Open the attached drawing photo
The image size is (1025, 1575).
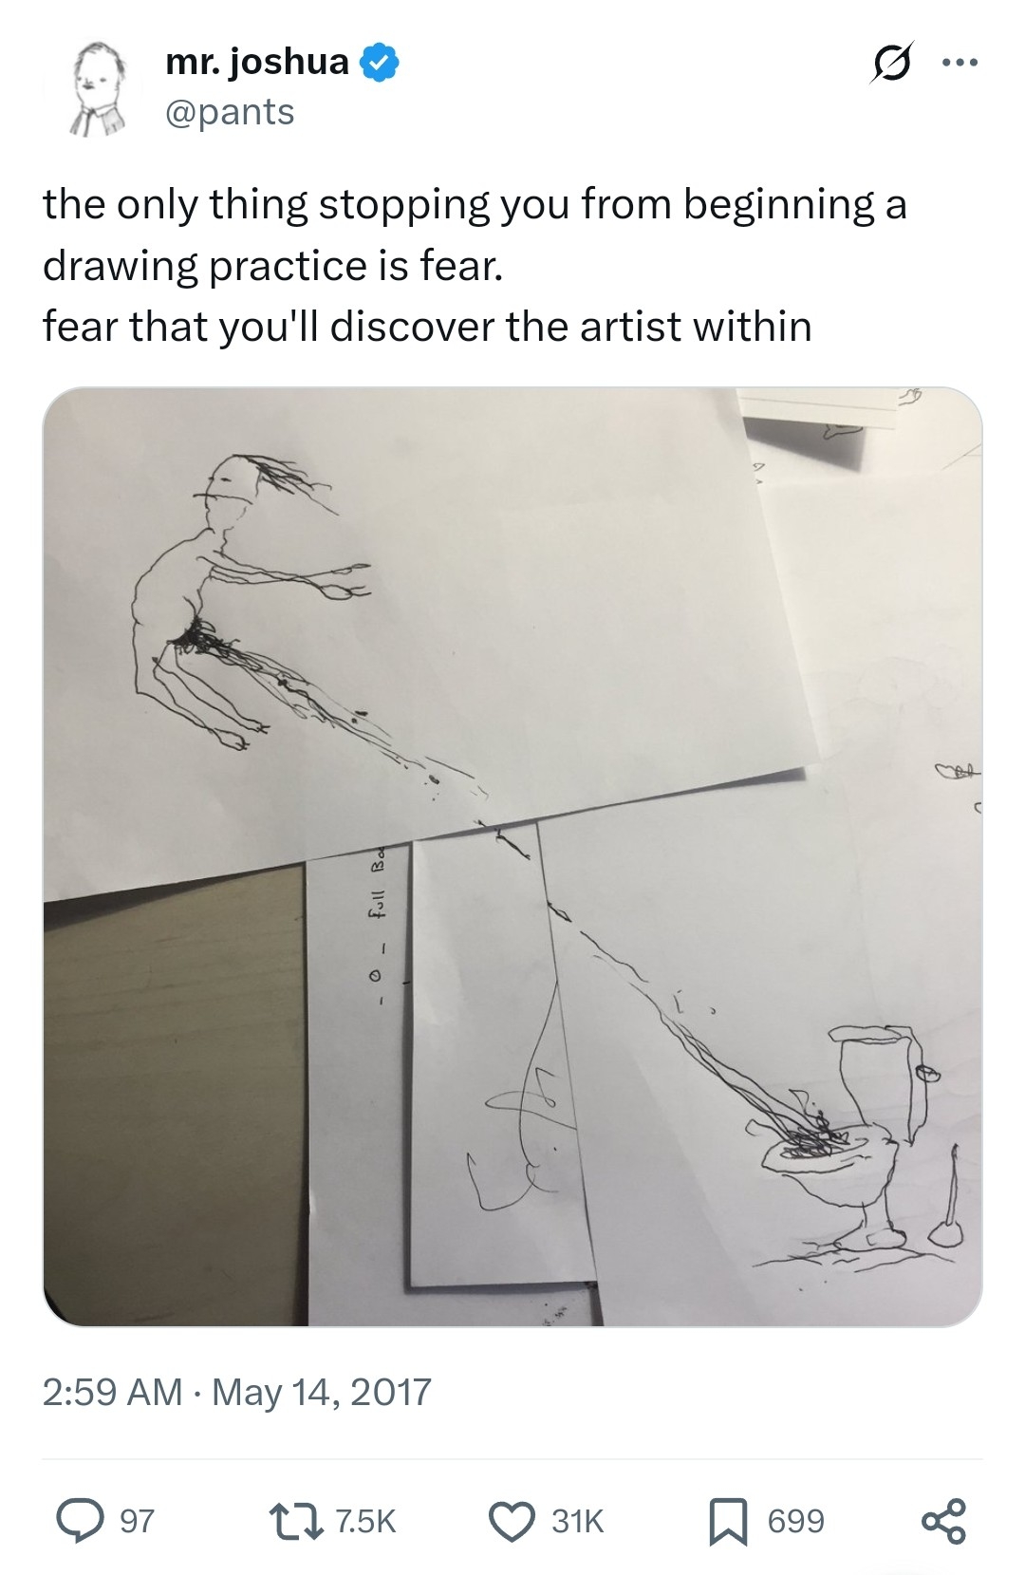pyautogui.click(x=512, y=856)
